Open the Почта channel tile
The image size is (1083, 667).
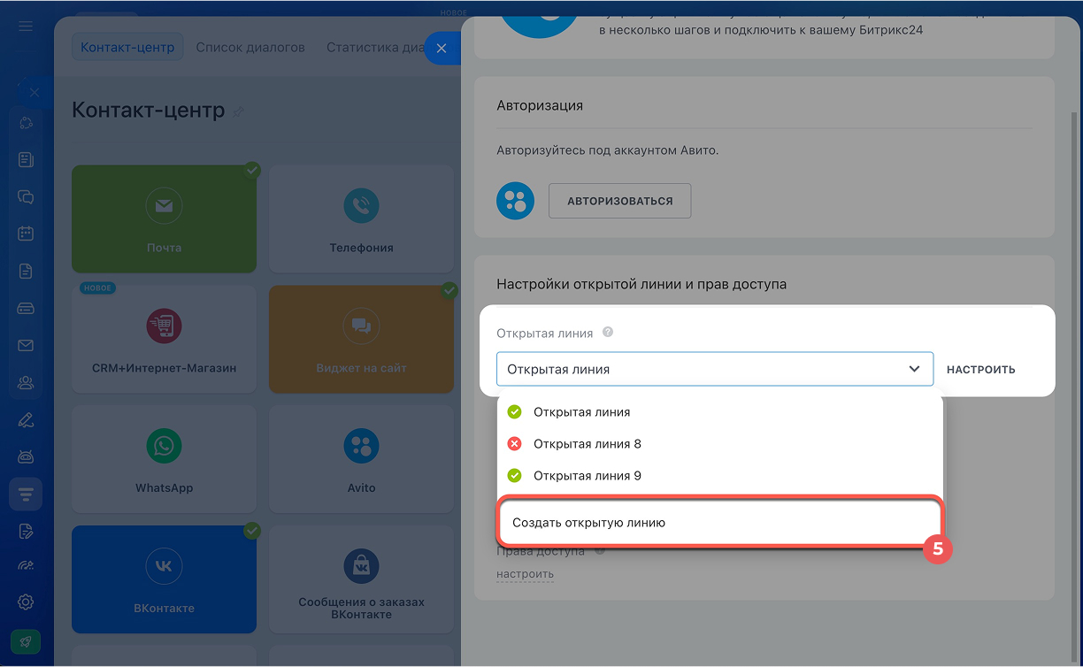click(x=164, y=218)
